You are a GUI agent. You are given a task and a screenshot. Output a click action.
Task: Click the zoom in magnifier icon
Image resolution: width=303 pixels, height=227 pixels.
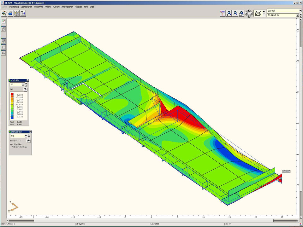(x=229, y=13)
